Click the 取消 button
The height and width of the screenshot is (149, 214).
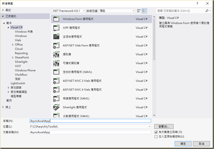202,144
